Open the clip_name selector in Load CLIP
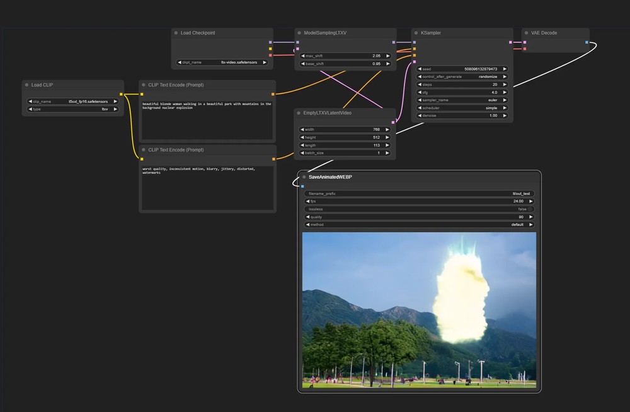The height and width of the screenshot is (412, 630). (x=72, y=101)
